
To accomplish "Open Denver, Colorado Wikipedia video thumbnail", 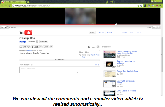I will tap(110, 54).
